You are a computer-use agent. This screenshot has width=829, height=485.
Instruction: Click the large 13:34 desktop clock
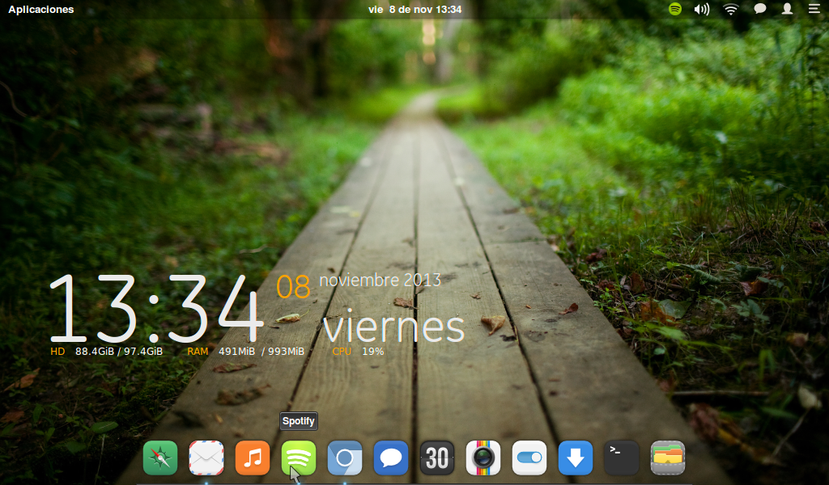coord(156,308)
